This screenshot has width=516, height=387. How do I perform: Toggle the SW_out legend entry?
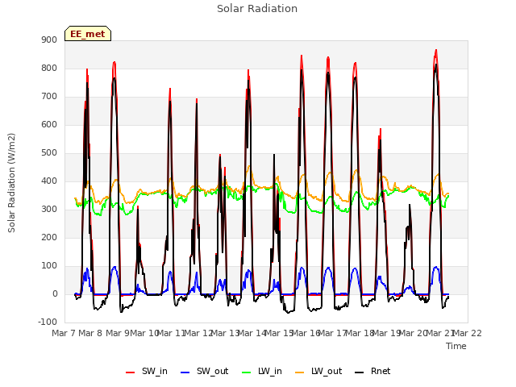204,371
